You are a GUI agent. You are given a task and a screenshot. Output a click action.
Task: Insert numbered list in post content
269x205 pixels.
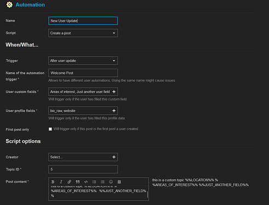pos(103,182)
